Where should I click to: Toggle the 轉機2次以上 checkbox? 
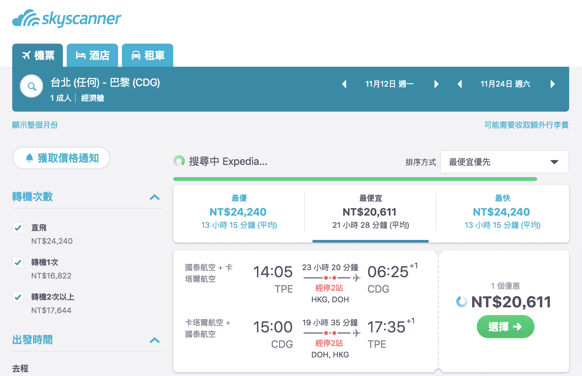18,297
